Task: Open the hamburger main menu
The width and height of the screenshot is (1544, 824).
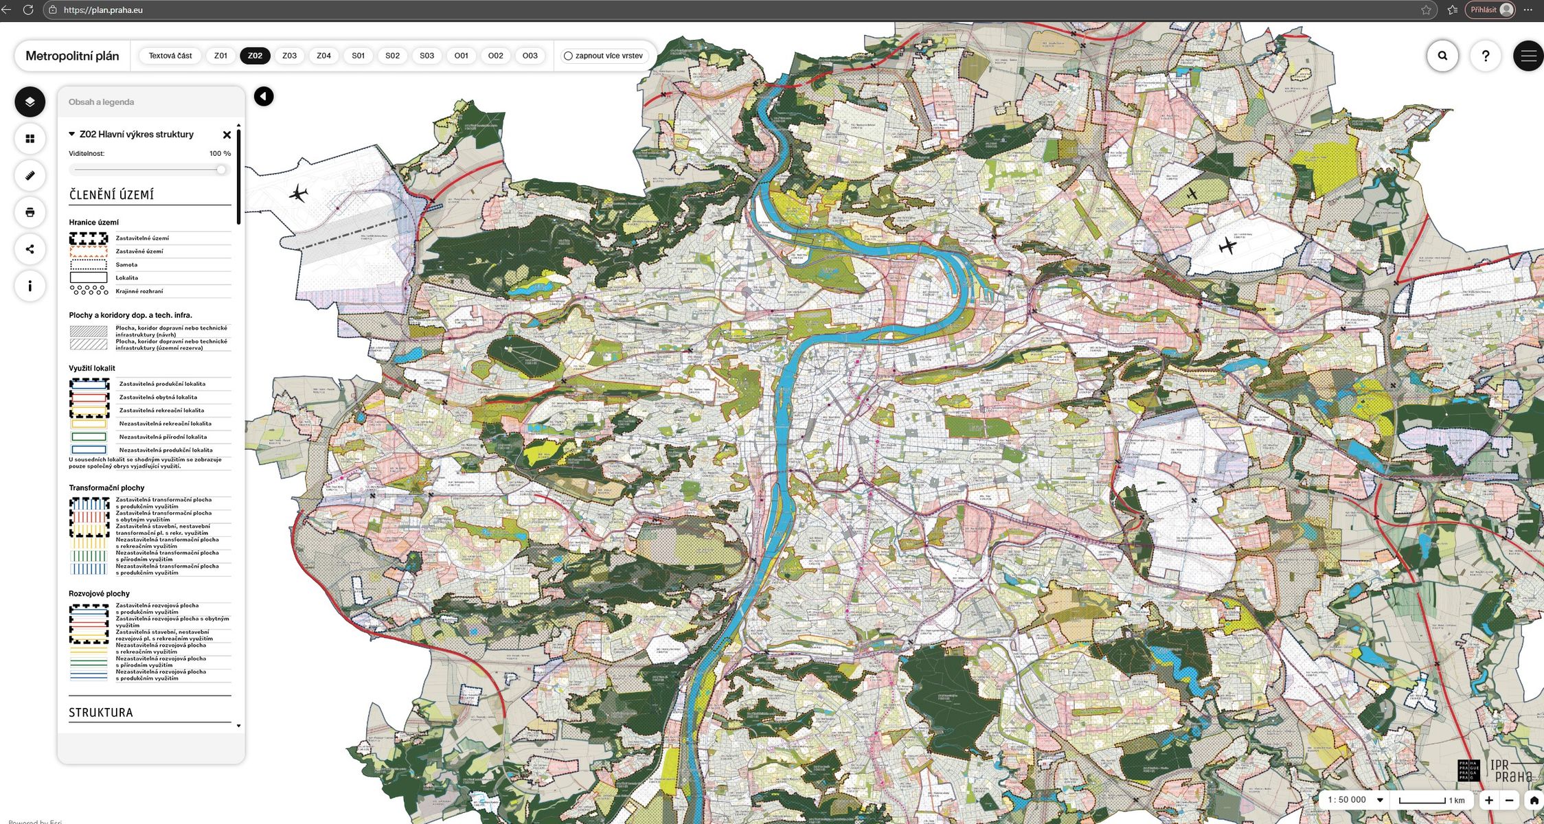Action: [1528, 56]
